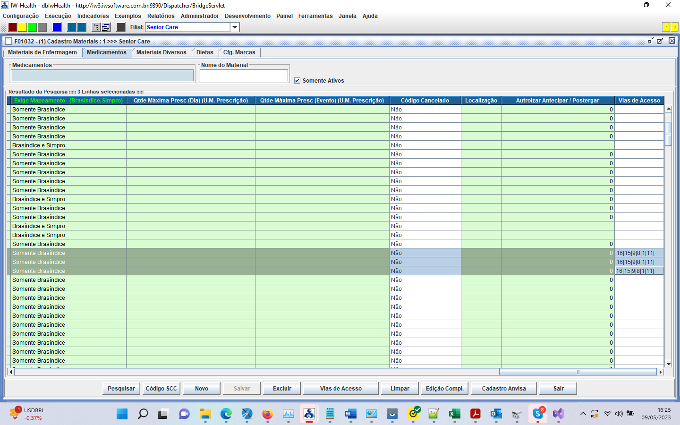Screen dimensions: 680x425
Task: Click the gray toolbar color square
Action: pyautogui.click(x=42, y=27)
